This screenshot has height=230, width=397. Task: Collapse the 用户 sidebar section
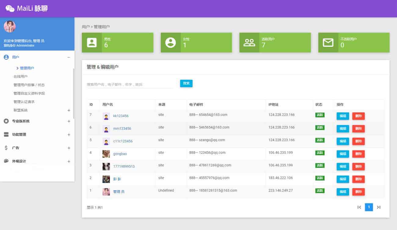(x=69, y=57)
